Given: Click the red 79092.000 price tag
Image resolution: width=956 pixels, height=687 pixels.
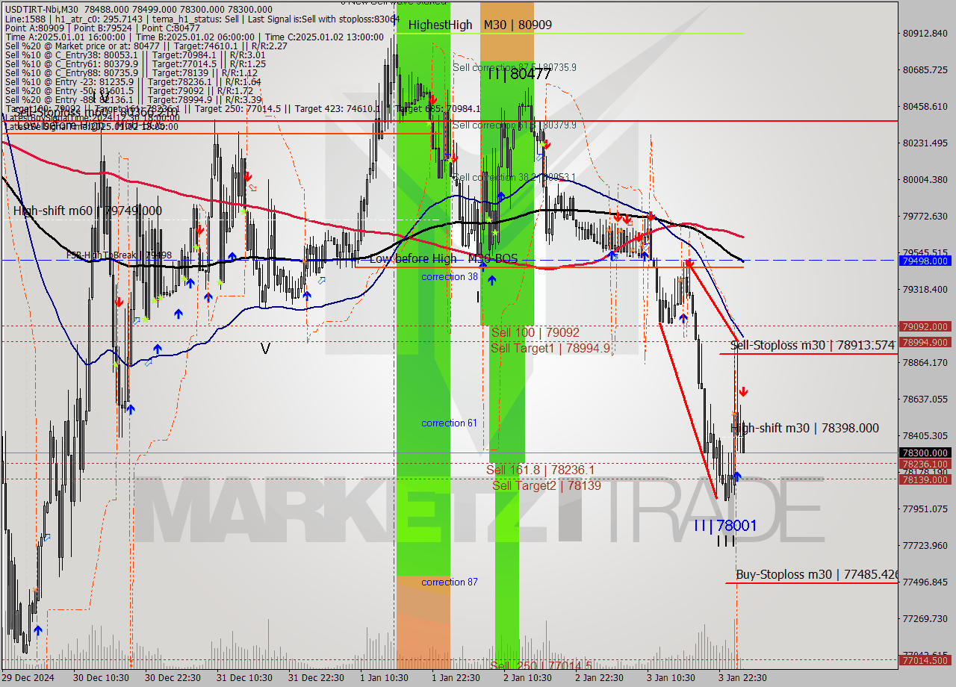Looking at the screenshot, I should click(x=925, y=326).
